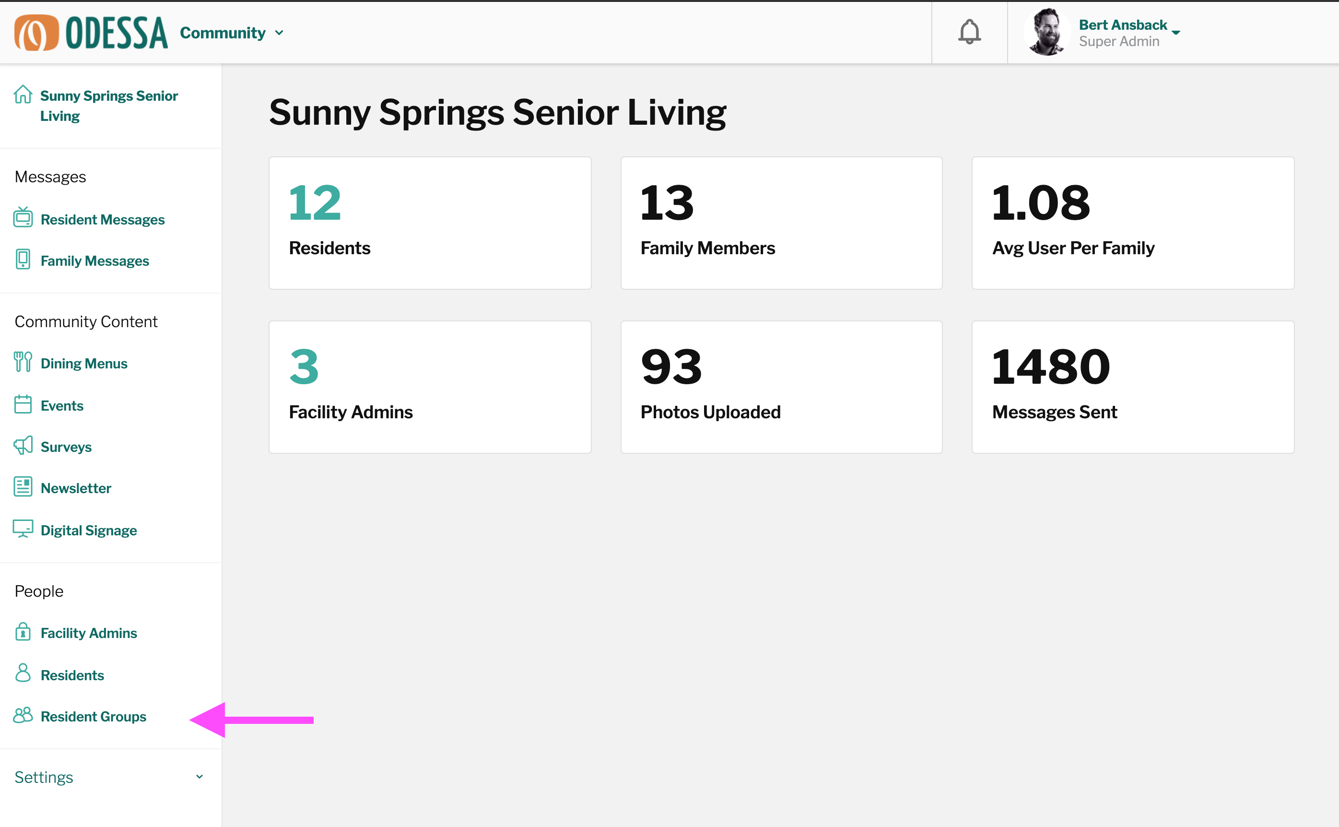This screenshot has height=827, width=1339.
Task: Open the Sunny Springs Senior Living link
Action: click(109, 106)
